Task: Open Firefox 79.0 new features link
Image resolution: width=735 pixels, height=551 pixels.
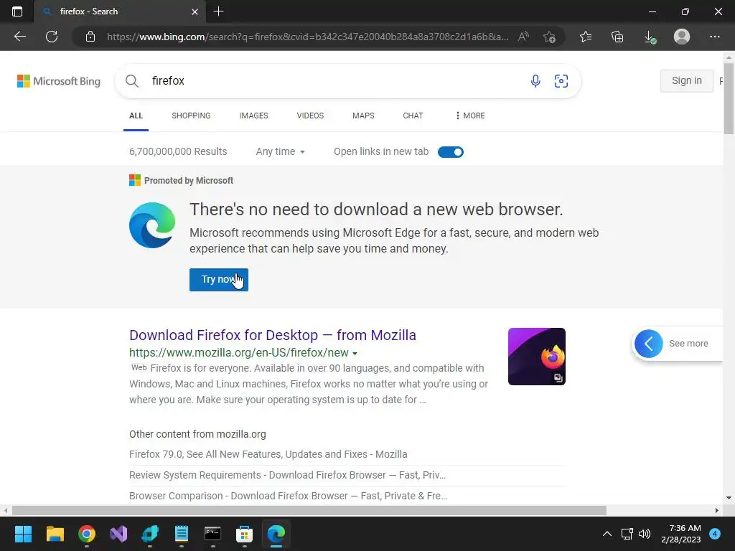Action: (268, 454)
